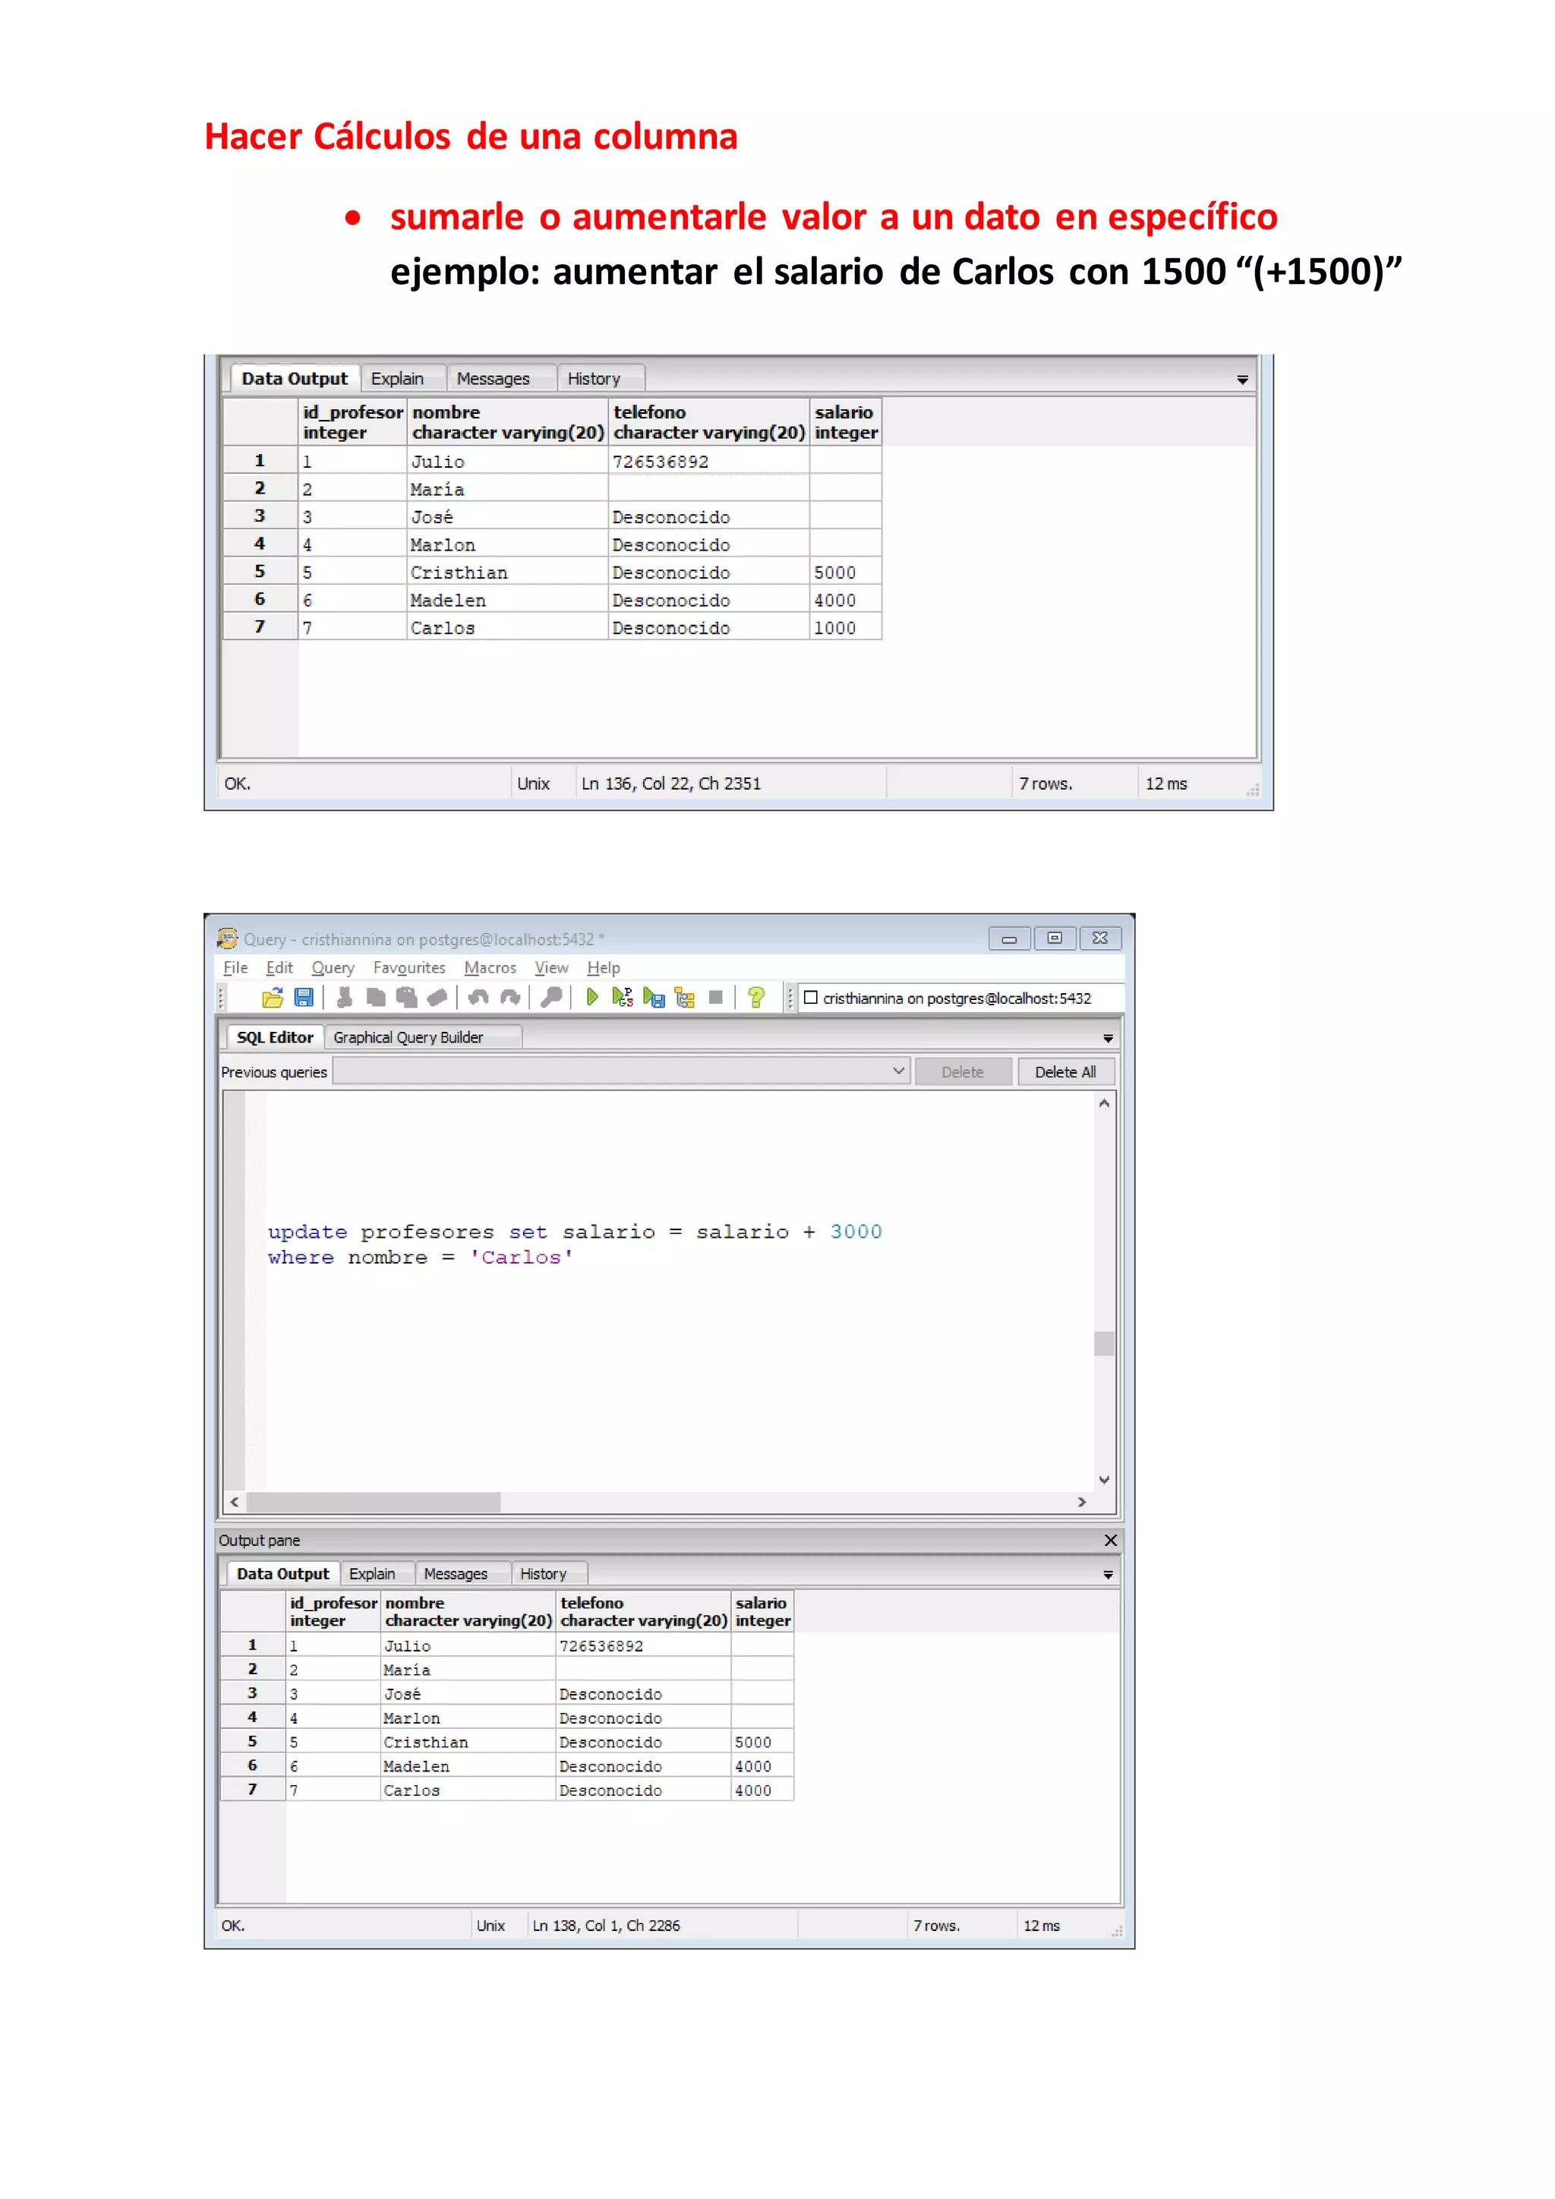Select upper table id_profesor column header
This screenshot has height=2199, width=1555.
352,422
